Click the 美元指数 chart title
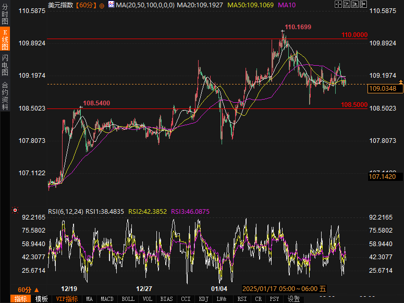The height and width of the screenshot is (303, 404). pyautogui.click(x=60, y=5)
